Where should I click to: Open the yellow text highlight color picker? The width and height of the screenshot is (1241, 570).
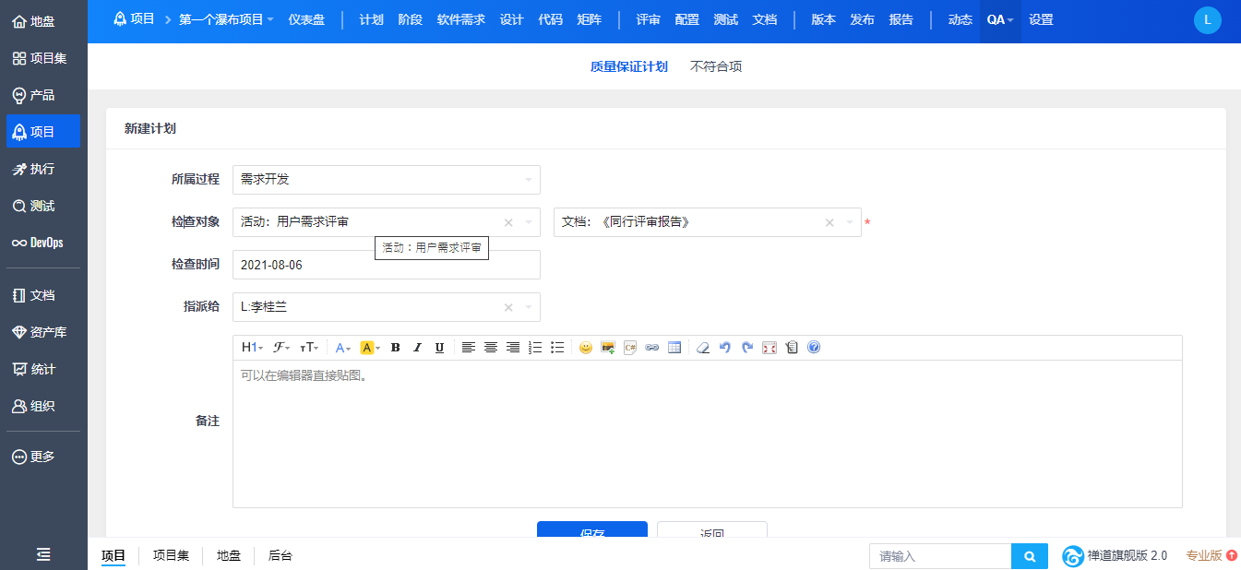[370, 348]
